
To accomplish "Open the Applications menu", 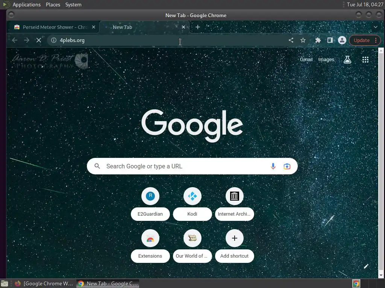I will coord(27,4).
